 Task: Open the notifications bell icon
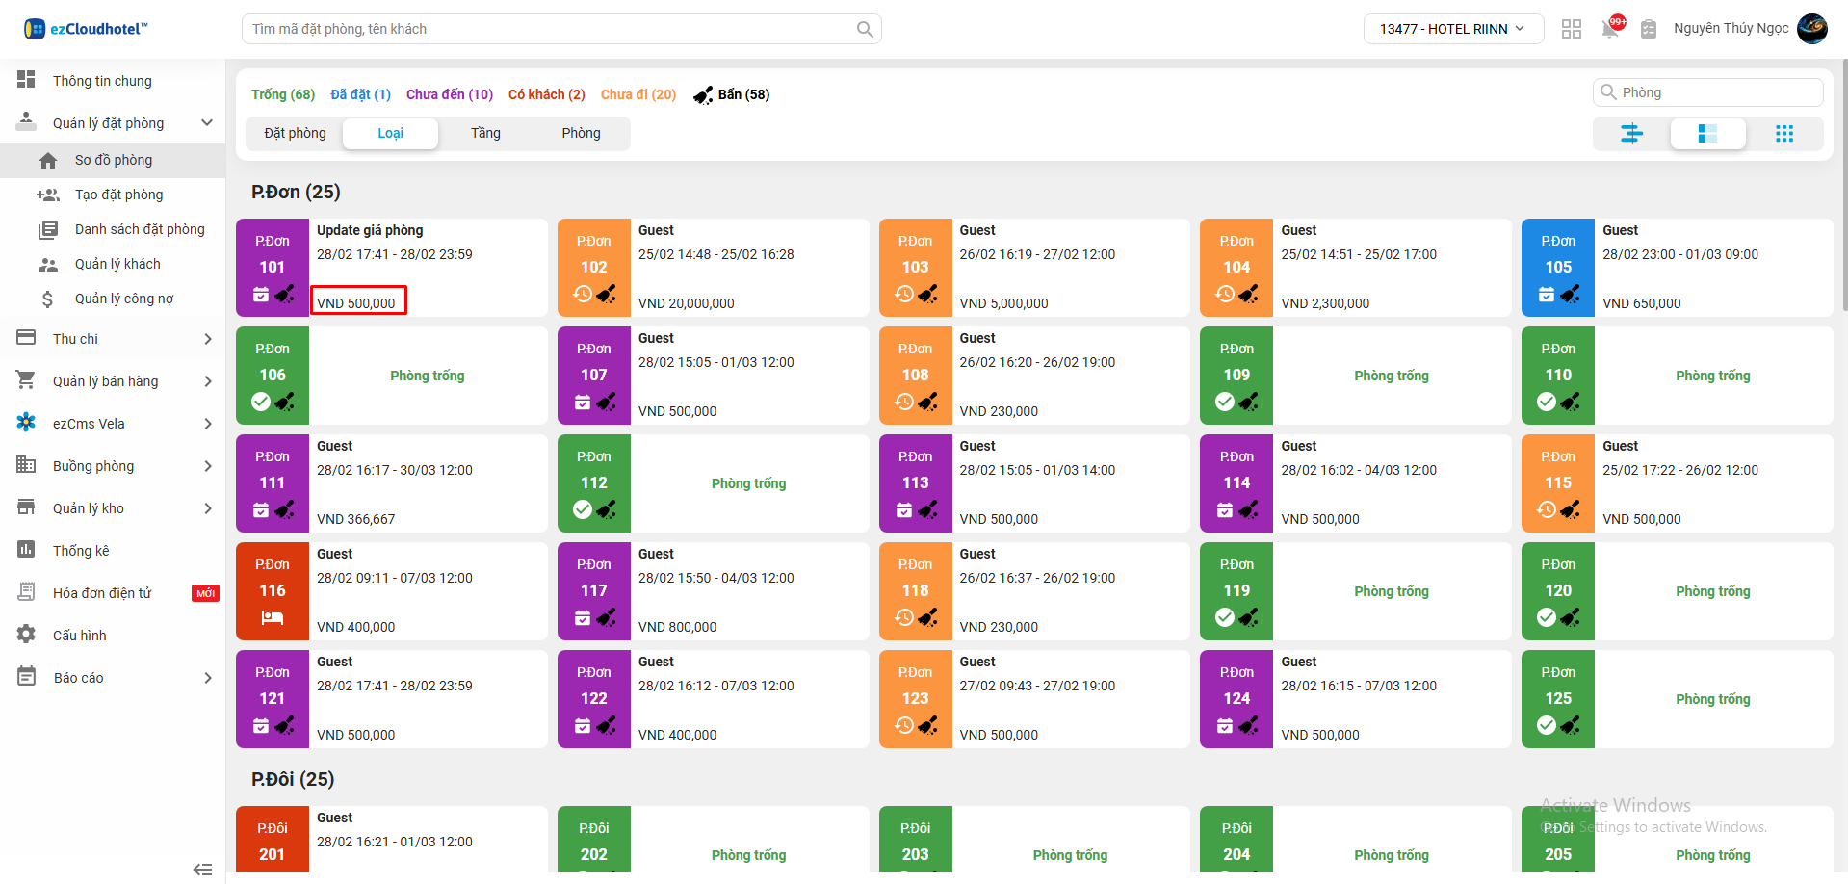(1609, 29)
